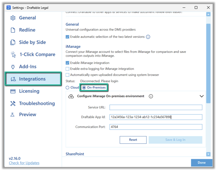Click the scrollbar down arrow

[x=208, y=154]
